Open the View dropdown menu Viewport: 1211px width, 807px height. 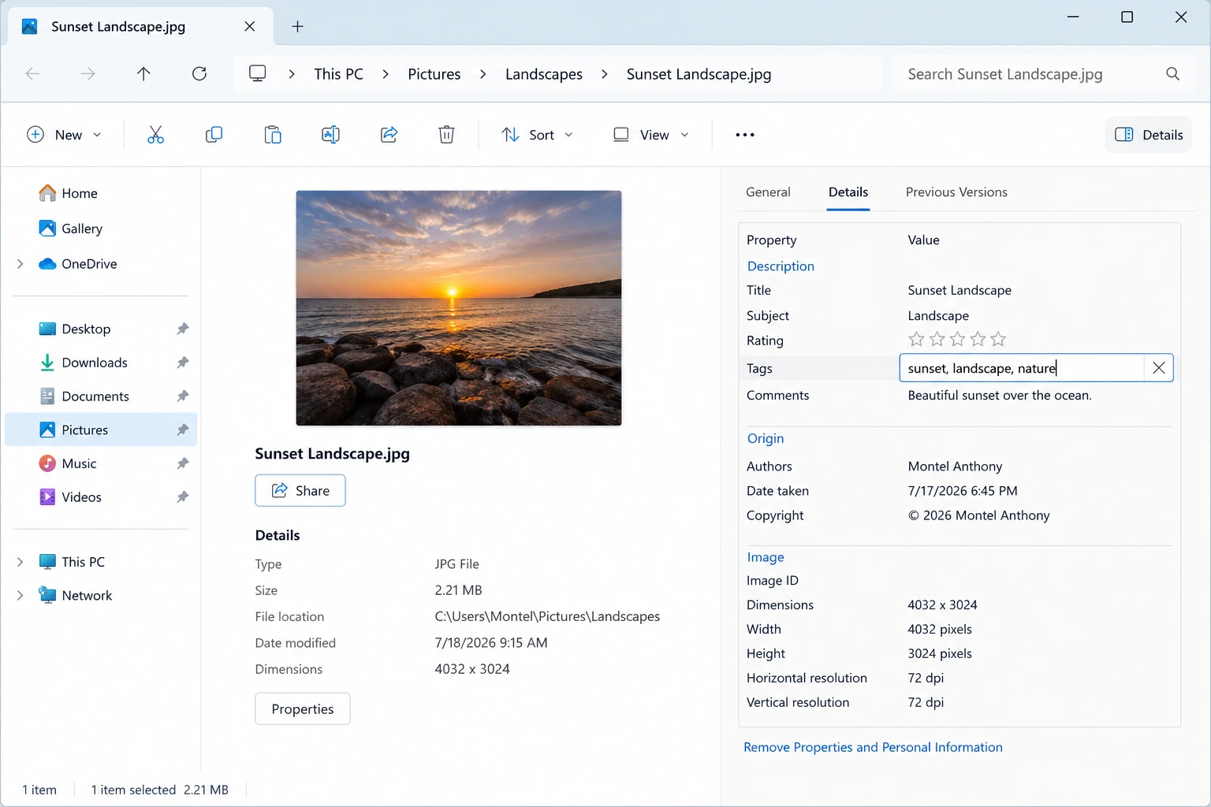(651, 135)
